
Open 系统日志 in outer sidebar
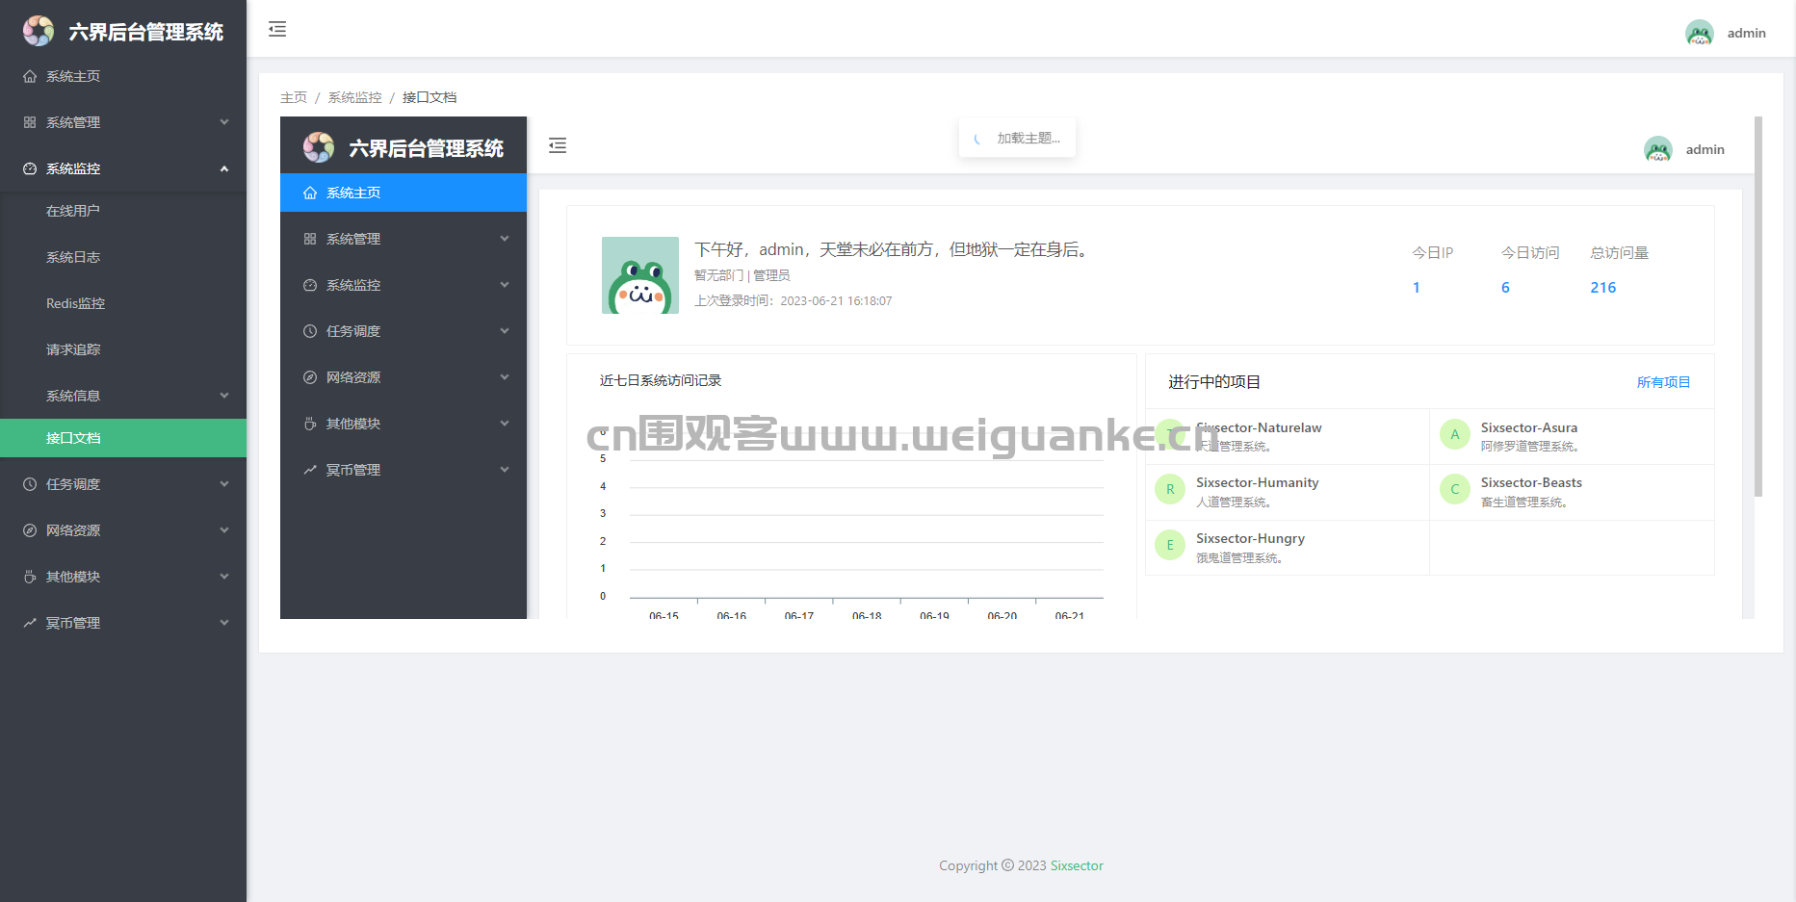(123, 257)
